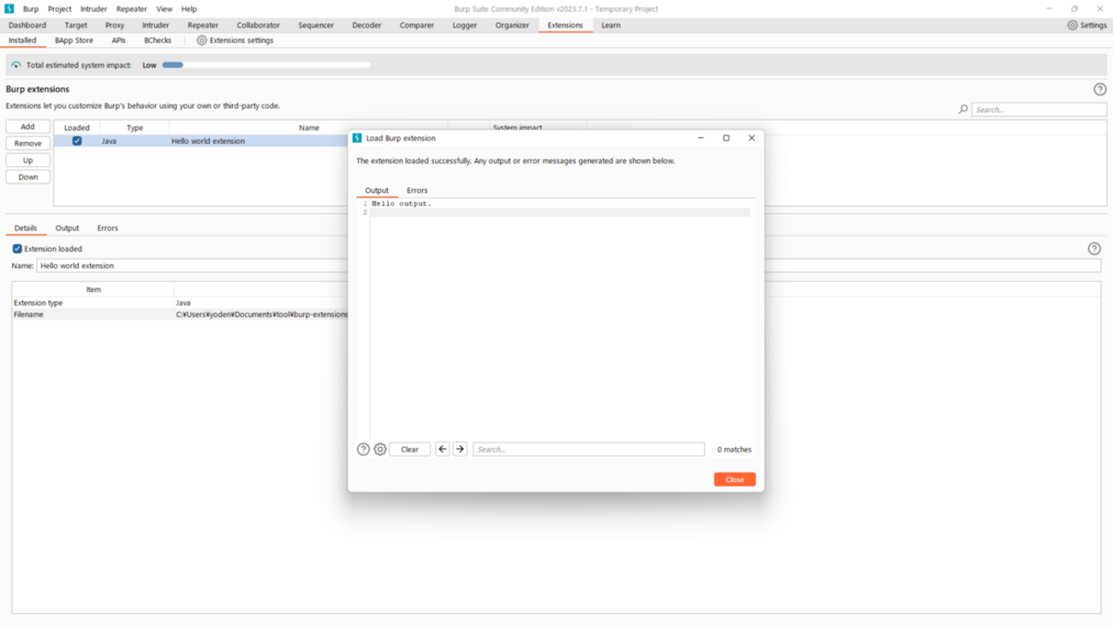Select the Errors tab in lower panel

coord(107,229)
